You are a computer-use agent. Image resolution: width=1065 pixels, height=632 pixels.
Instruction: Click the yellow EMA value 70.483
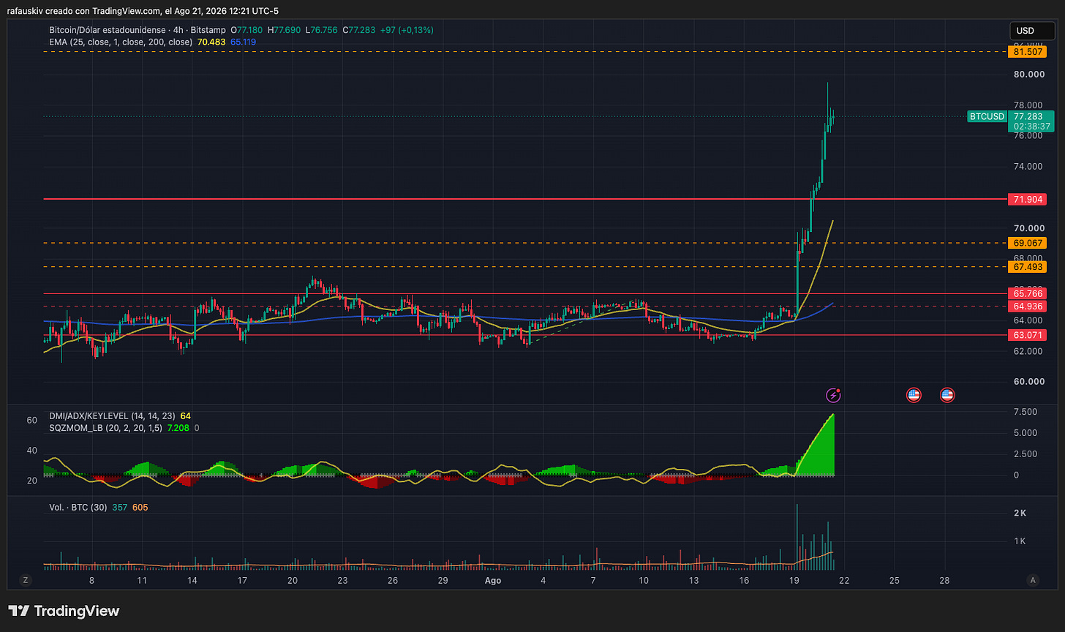coord(211,42)
